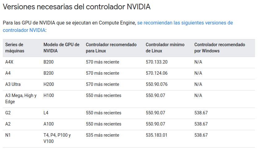This screenshot has width=260, height=150.
Task: Click the Controlador mínimo de Linux header
Action: coord(165,48)
